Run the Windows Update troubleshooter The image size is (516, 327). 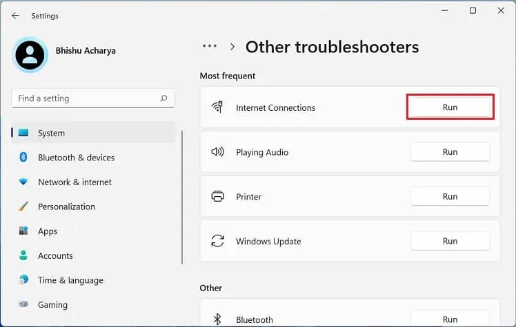(450, 241)
